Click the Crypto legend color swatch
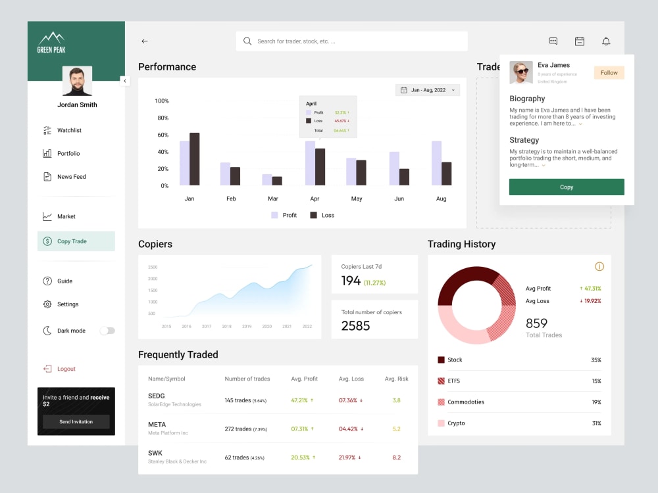 tap(441, 423)
